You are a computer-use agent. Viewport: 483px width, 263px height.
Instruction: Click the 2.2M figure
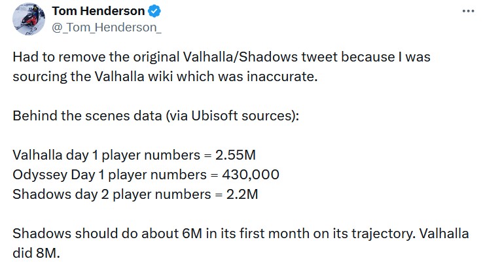click(x=241, y=194)
